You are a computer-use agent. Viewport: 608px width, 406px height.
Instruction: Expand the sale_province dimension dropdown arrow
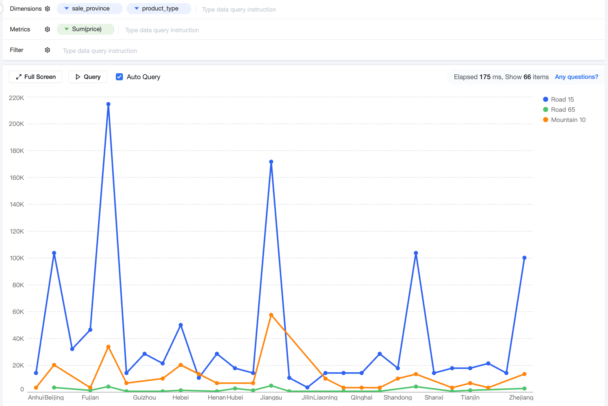(x=67, y=8)
